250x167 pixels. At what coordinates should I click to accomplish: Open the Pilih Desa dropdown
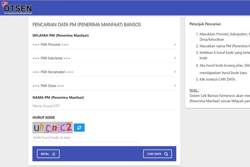click(x=104, y=86)
